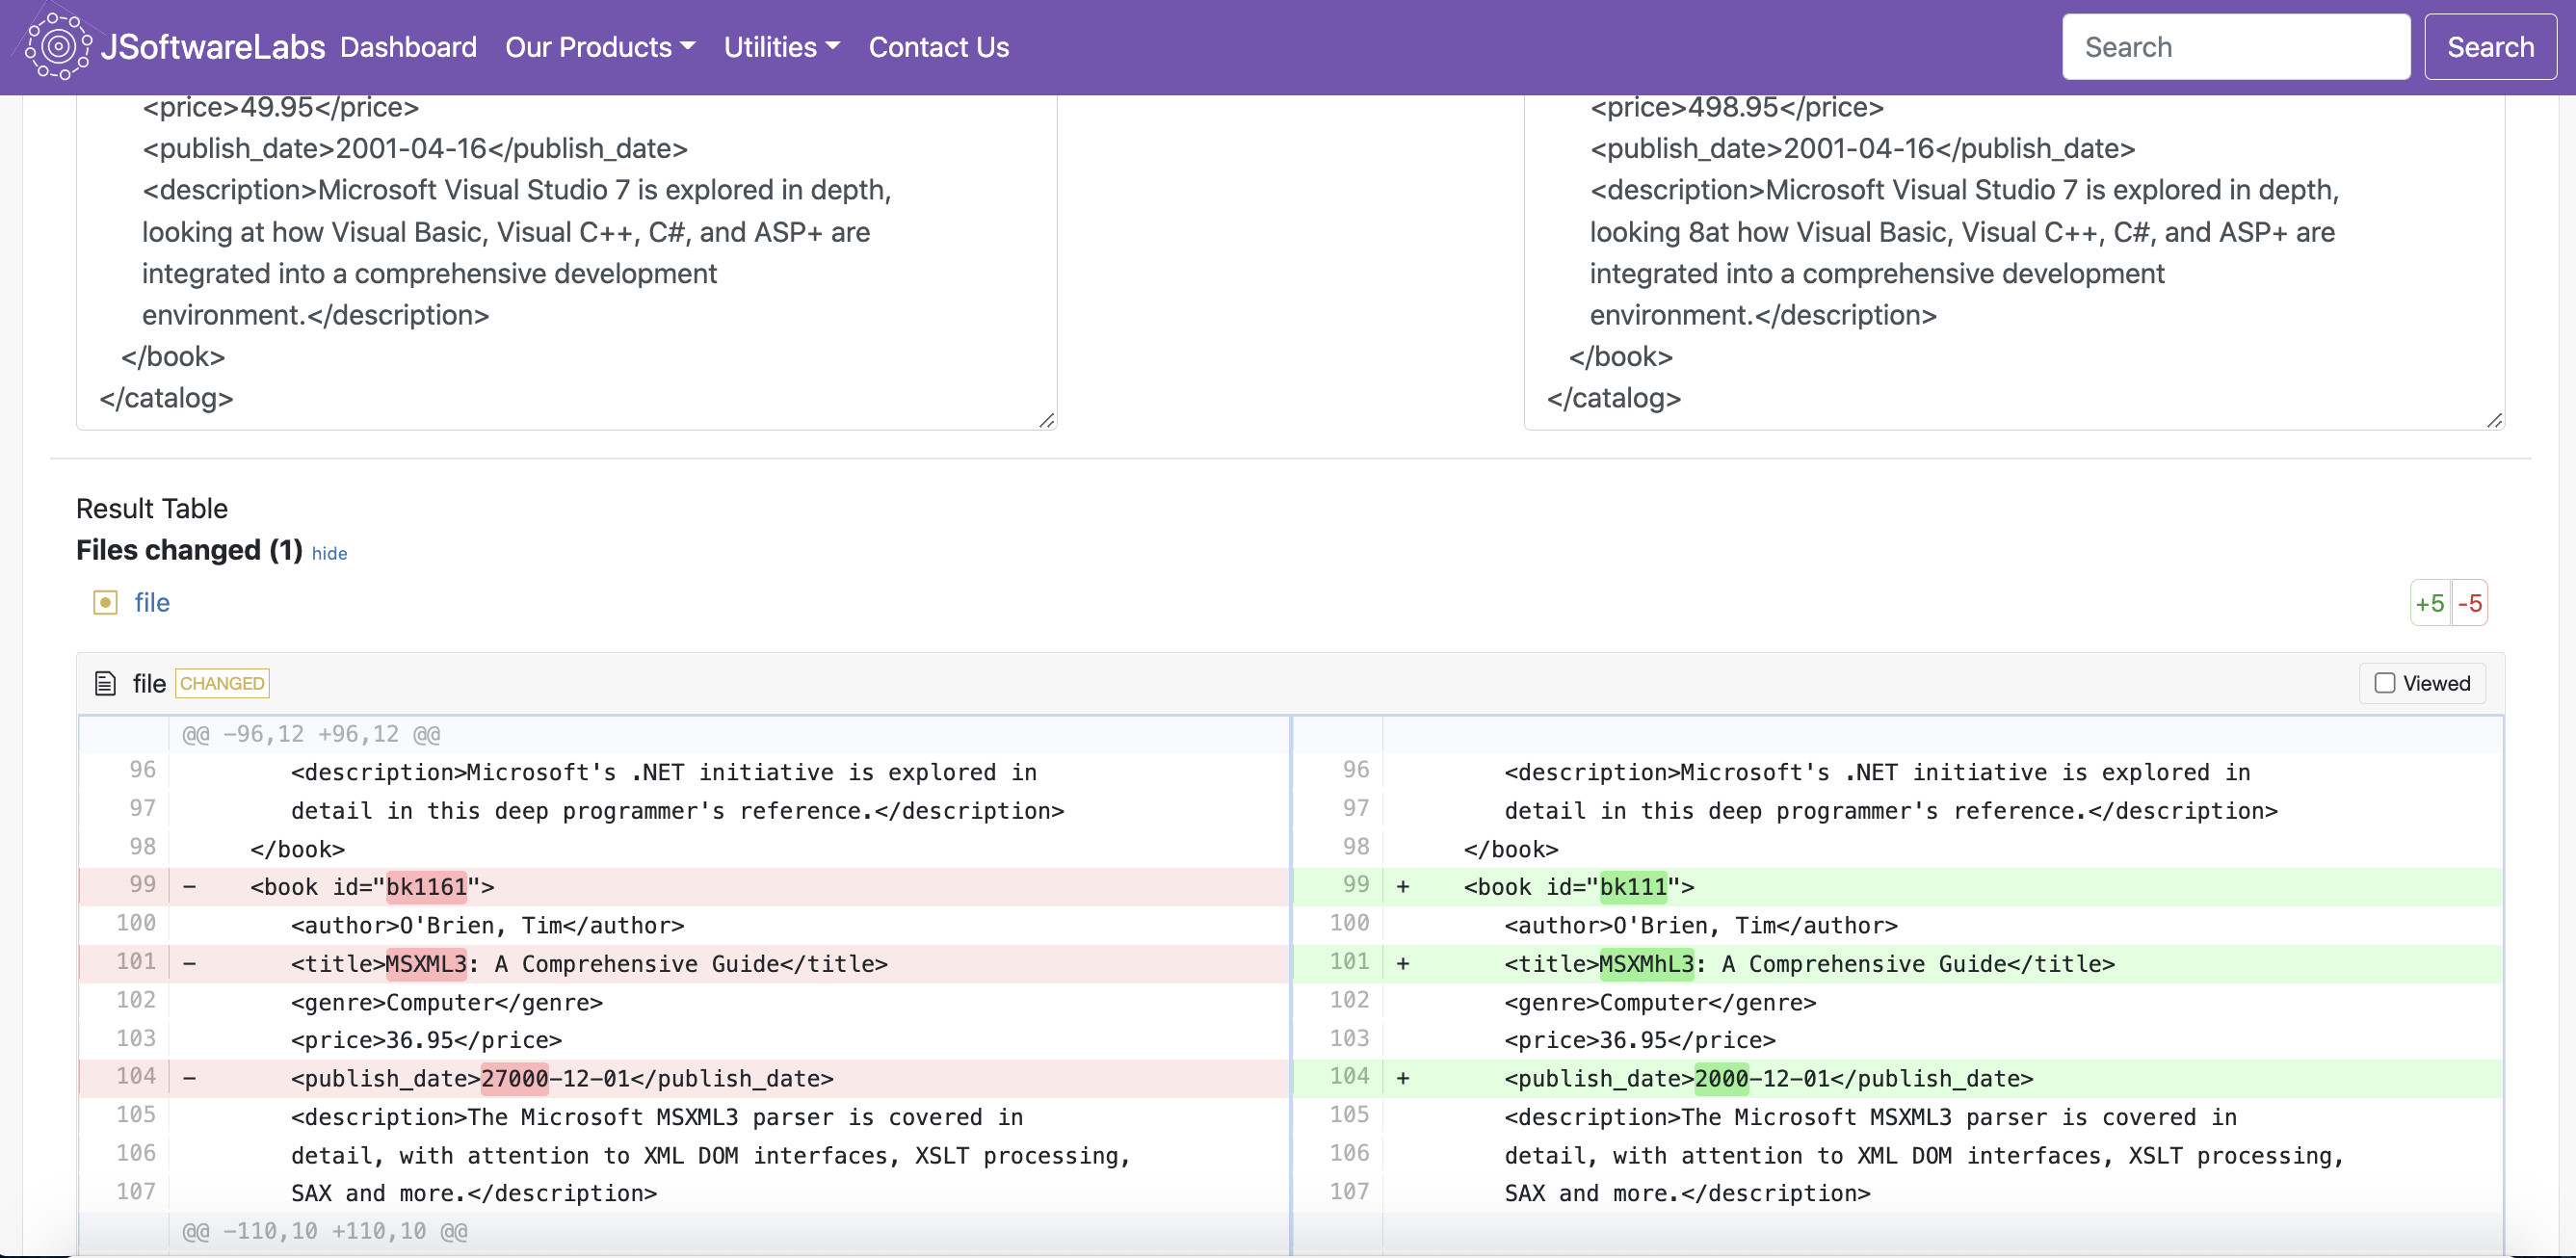Image resolution: width=2576 pixels, height=1258 pixels.
Task: Grab the left textarea resize handle
Action: tap(1046, 420)
